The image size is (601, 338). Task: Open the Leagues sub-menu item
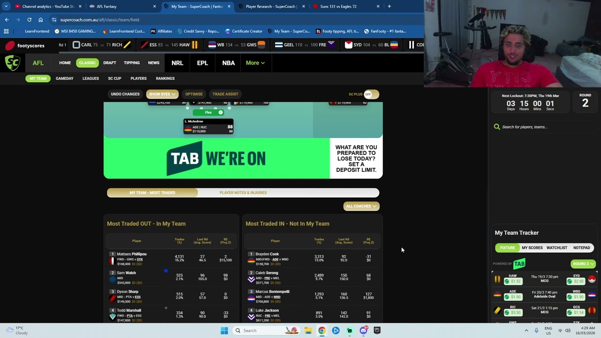pos(91,78)
